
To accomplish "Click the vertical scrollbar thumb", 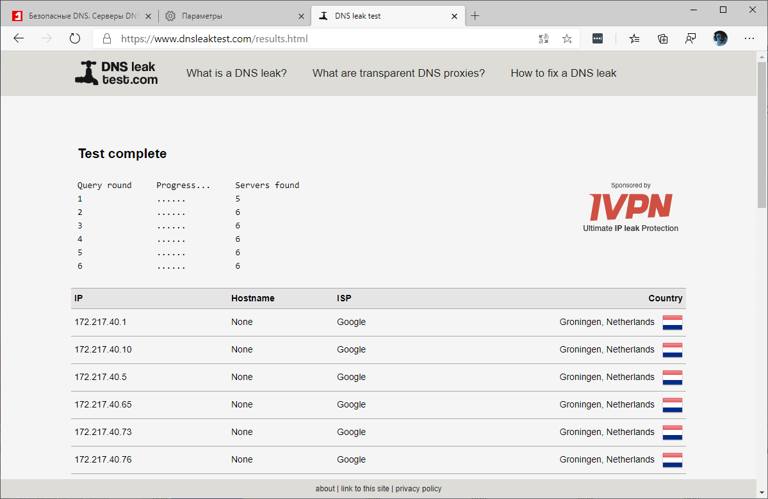I will coord(762,134).
